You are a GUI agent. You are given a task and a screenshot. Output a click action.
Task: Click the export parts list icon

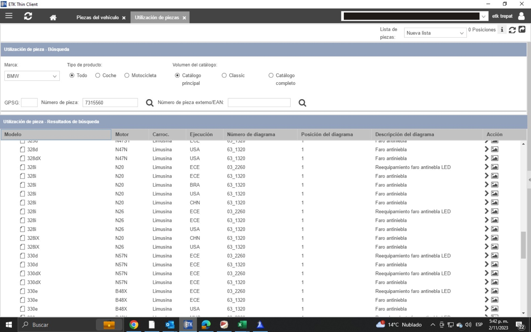(522, 29)
